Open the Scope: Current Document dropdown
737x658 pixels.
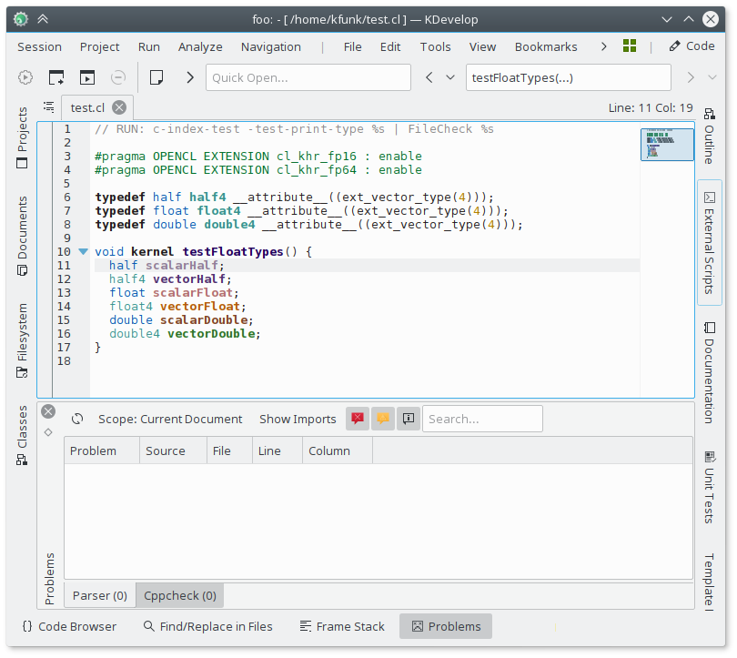click(x=169, y=419)
